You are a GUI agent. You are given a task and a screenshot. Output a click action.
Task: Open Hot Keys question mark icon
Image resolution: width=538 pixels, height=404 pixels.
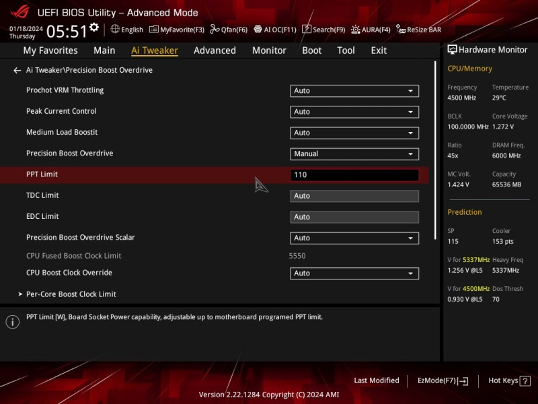tap(525, 381)
